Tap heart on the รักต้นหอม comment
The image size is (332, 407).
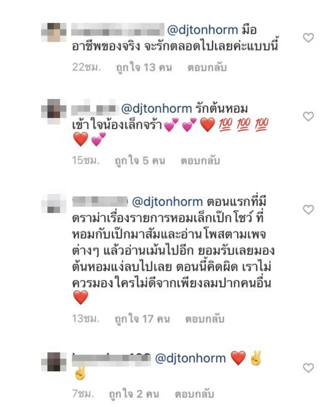tap(308, 116)
